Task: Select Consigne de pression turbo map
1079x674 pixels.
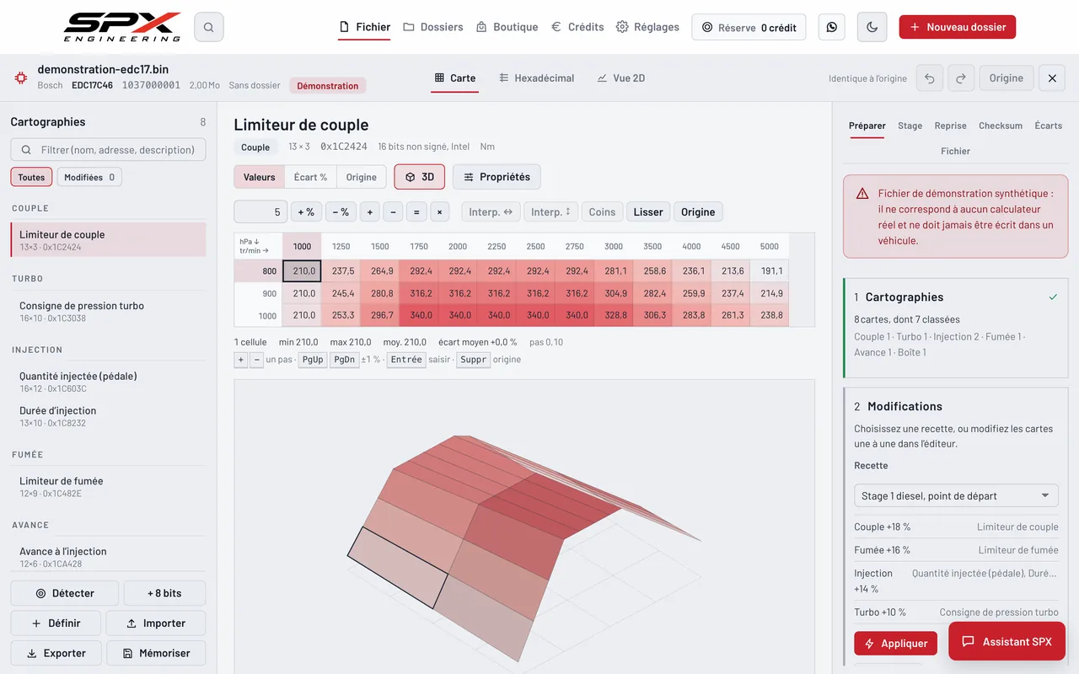Action: (108, 311)
